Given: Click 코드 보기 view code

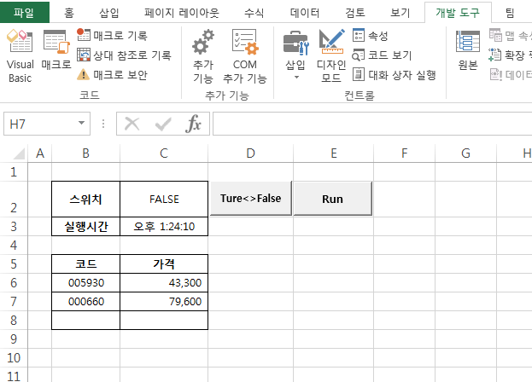Looking at the screenshot, I should (382, 55).
